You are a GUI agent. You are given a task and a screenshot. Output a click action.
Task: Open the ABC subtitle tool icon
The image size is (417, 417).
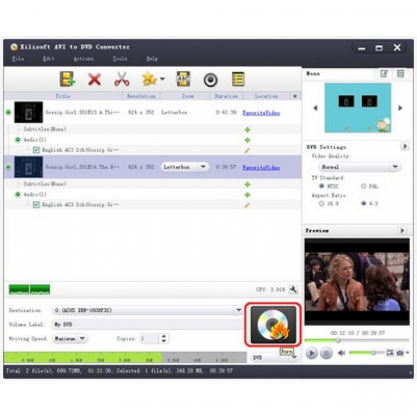pyautogui.click(x=183, y=79)
